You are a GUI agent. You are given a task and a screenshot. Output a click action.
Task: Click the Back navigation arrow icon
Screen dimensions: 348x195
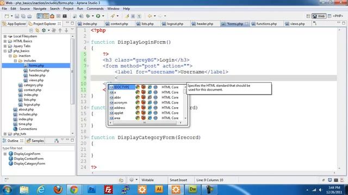coord(150,16)
